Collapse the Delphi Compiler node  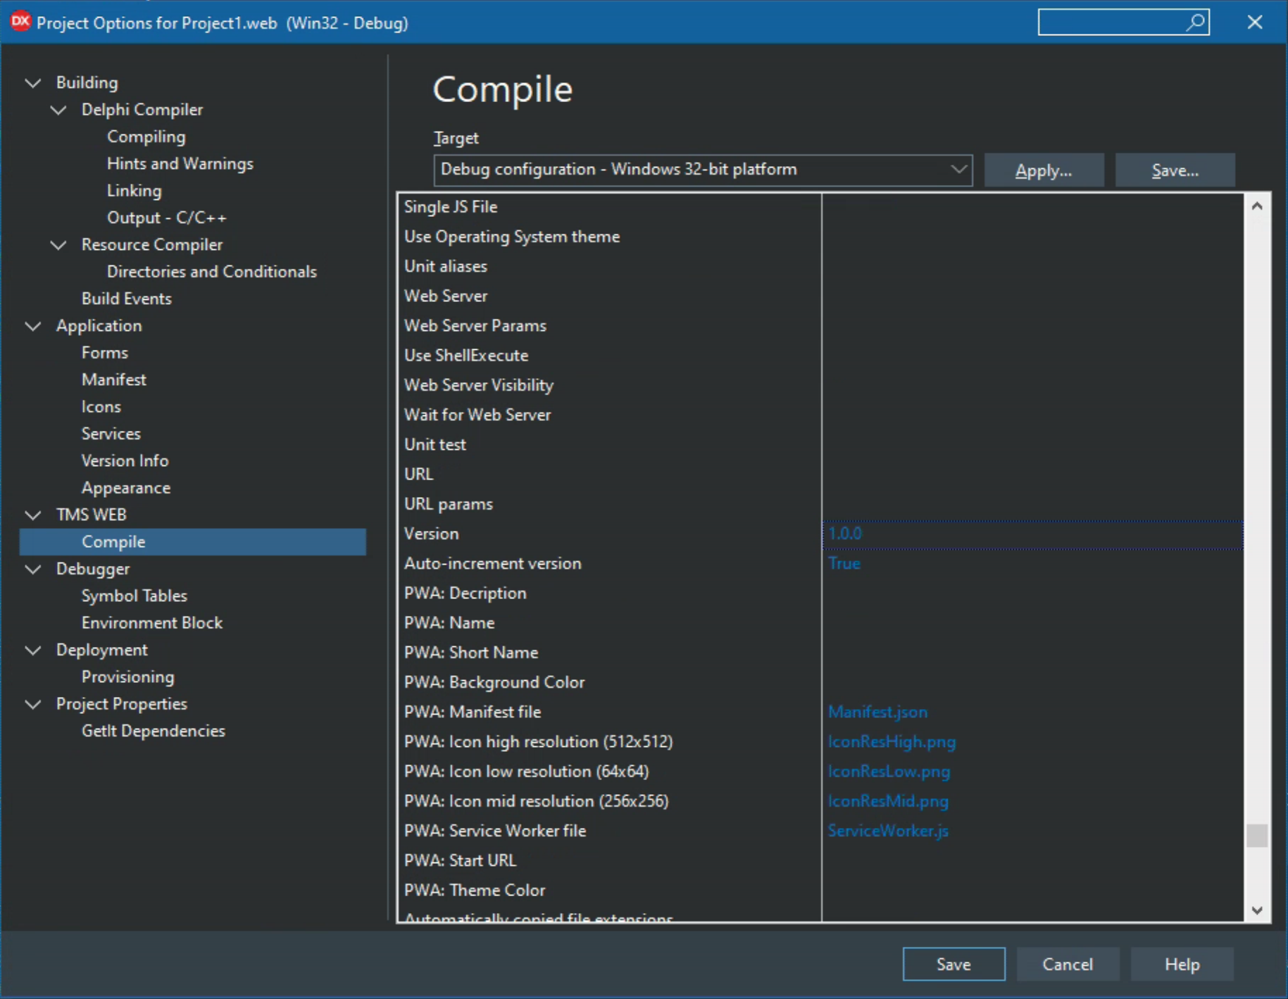(59, 110)
